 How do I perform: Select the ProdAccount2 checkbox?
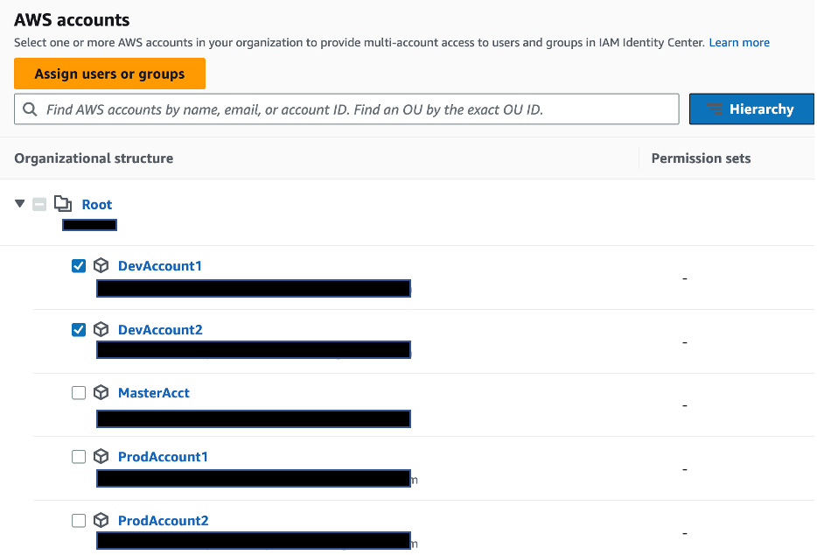[x=79, y=521]
